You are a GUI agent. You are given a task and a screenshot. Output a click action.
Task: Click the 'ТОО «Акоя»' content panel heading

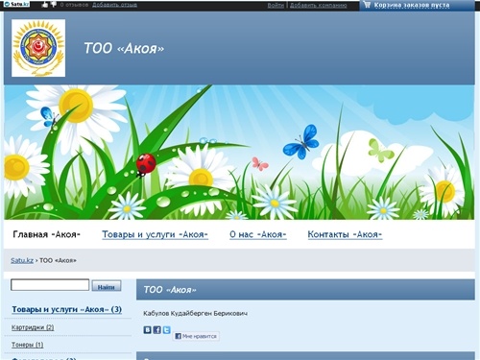click(170, 290)
